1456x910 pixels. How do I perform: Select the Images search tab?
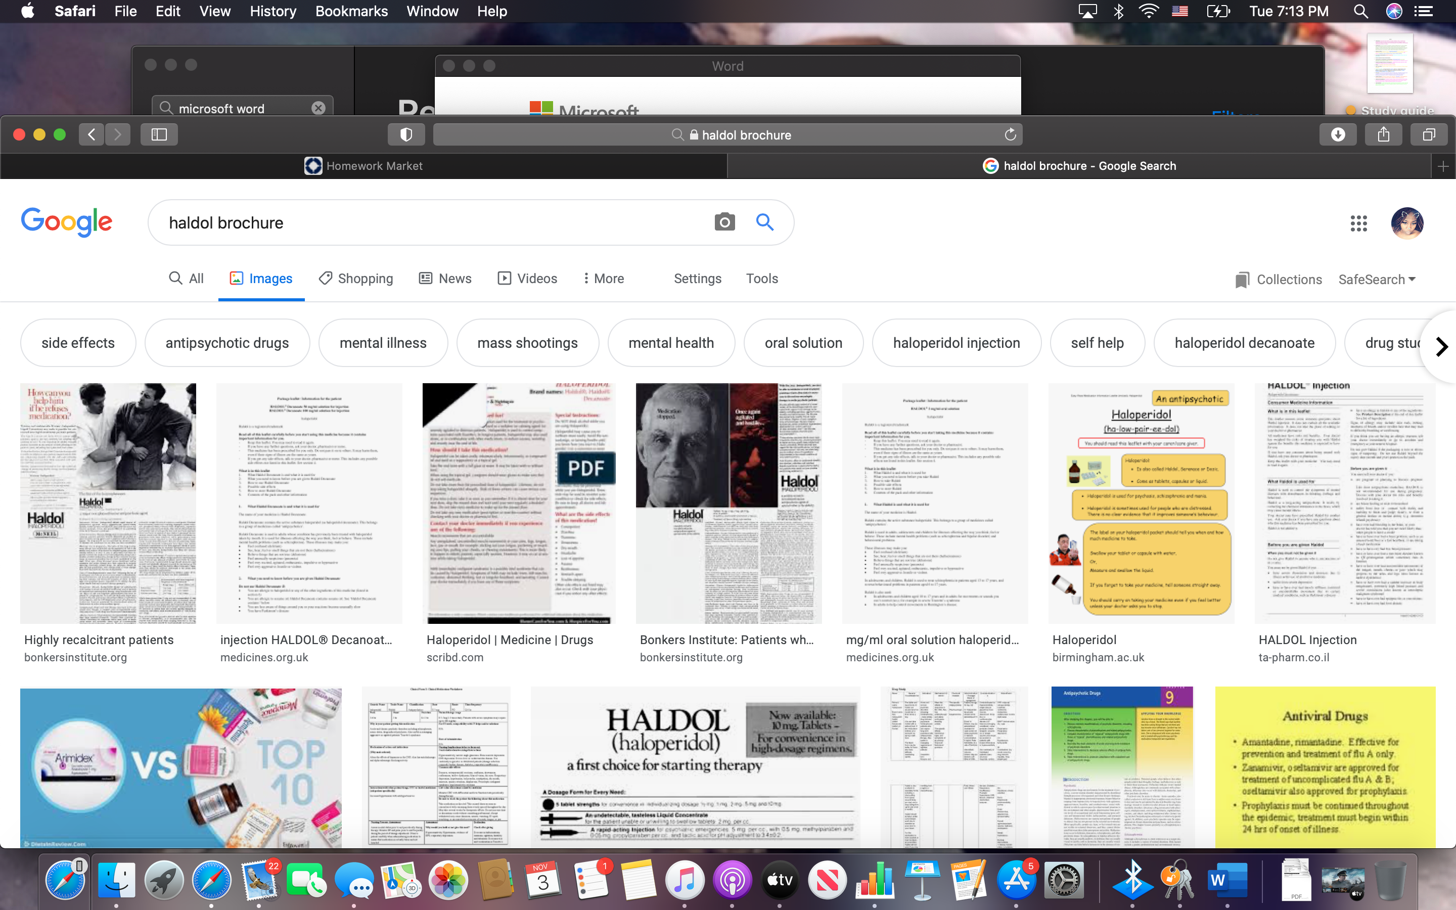261,279
